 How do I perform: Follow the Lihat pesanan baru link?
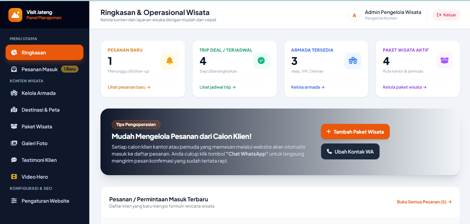click(x=129, y=87)
